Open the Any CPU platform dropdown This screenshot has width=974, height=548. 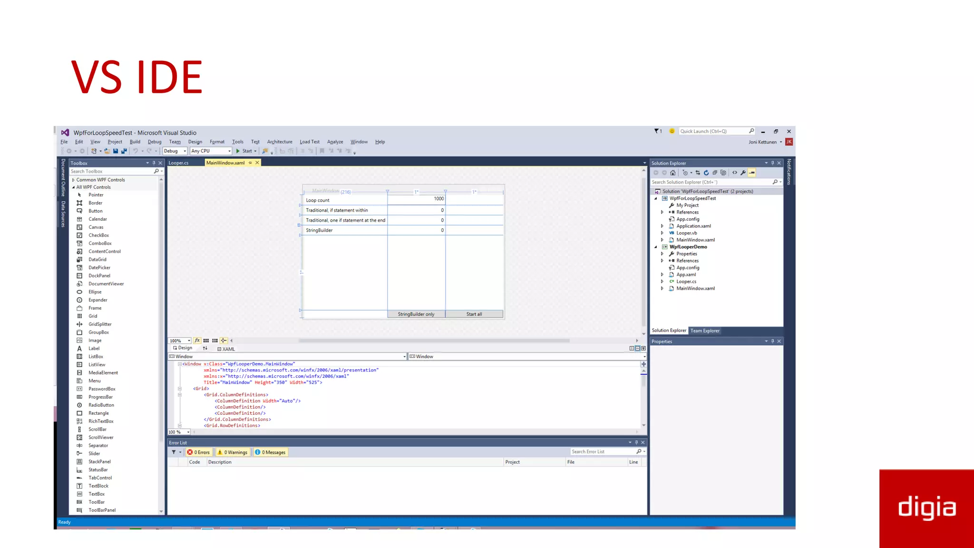(x=211, y=151)
